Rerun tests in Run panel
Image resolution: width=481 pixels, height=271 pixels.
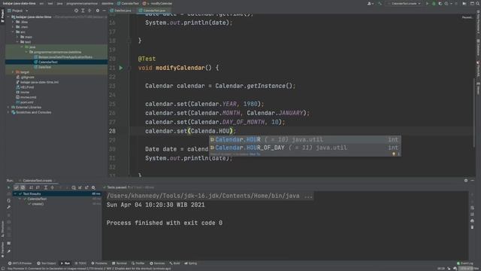tap(8, 187)
